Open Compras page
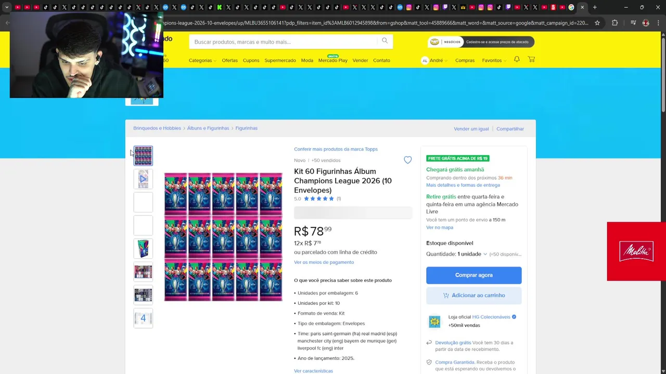This screenshot has width=666, height=374. point(465,60)
